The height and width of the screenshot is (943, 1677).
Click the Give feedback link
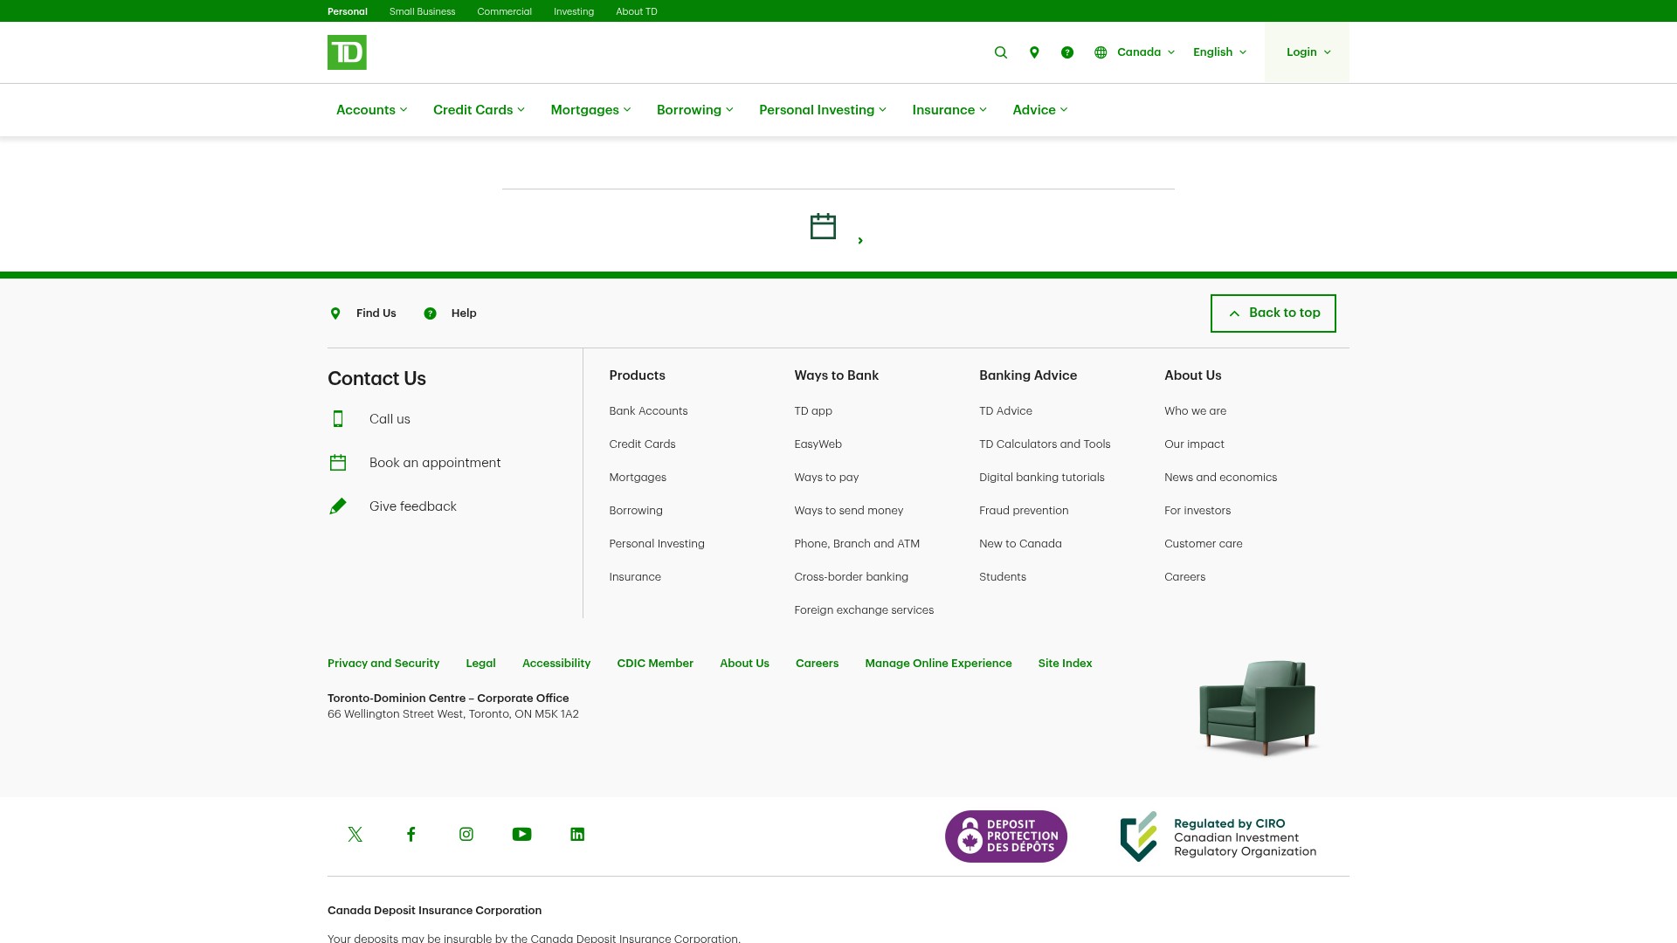413,506
